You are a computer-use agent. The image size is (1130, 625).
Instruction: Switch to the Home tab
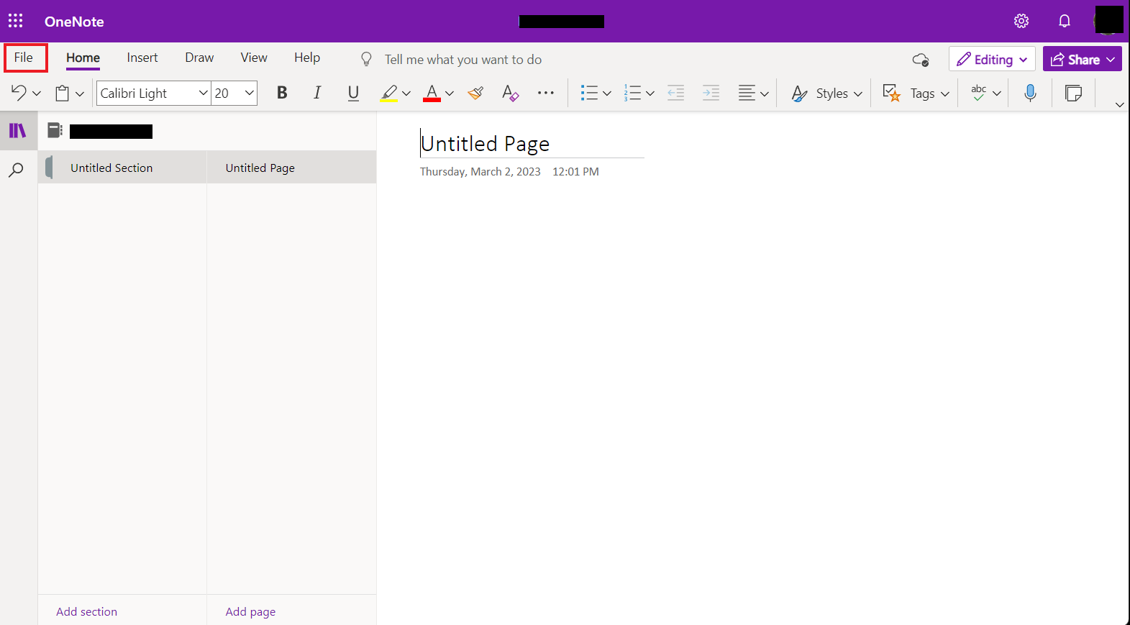(83, 58)
